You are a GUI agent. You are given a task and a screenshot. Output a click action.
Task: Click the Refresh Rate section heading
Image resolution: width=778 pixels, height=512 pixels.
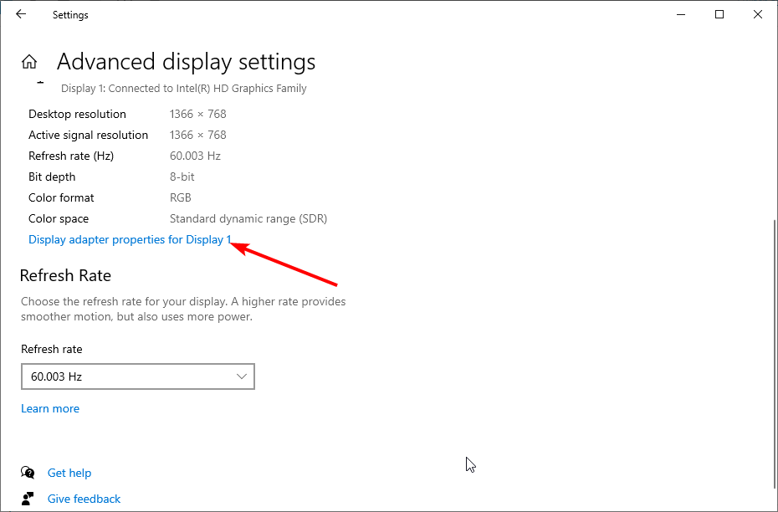(x=65, y=275)
